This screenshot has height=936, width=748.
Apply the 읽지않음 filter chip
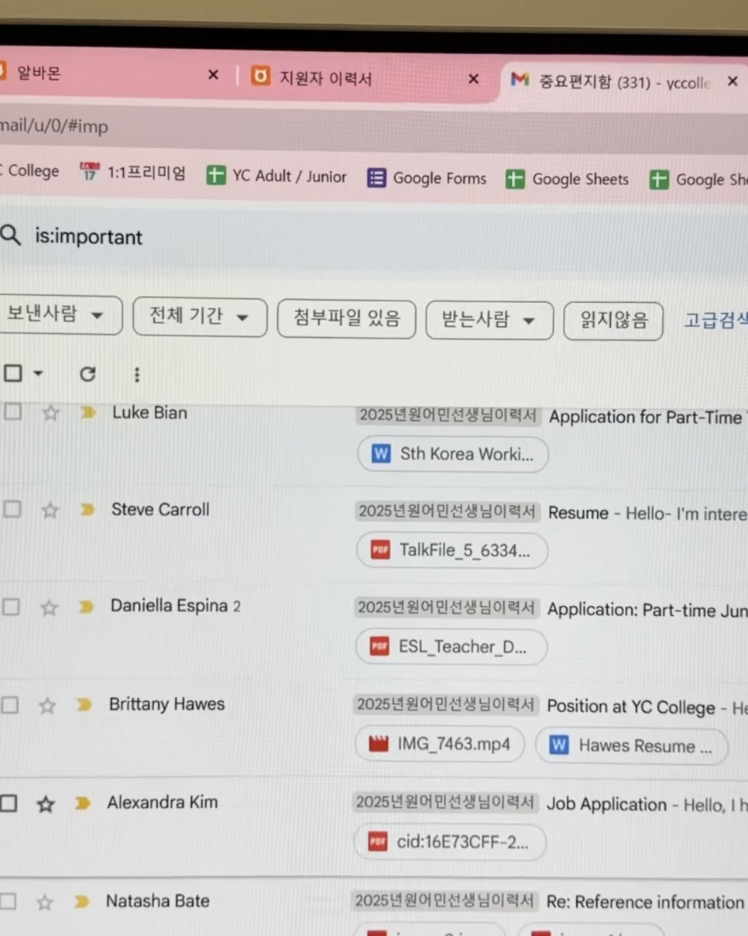coord(613,320)
